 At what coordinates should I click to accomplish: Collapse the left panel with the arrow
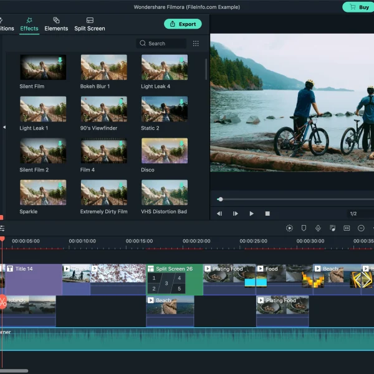[4, 127]
